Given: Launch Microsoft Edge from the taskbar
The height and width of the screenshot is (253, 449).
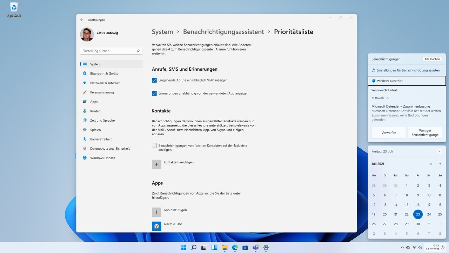Looking at the screenshot, I should click(x=235, y=247).
